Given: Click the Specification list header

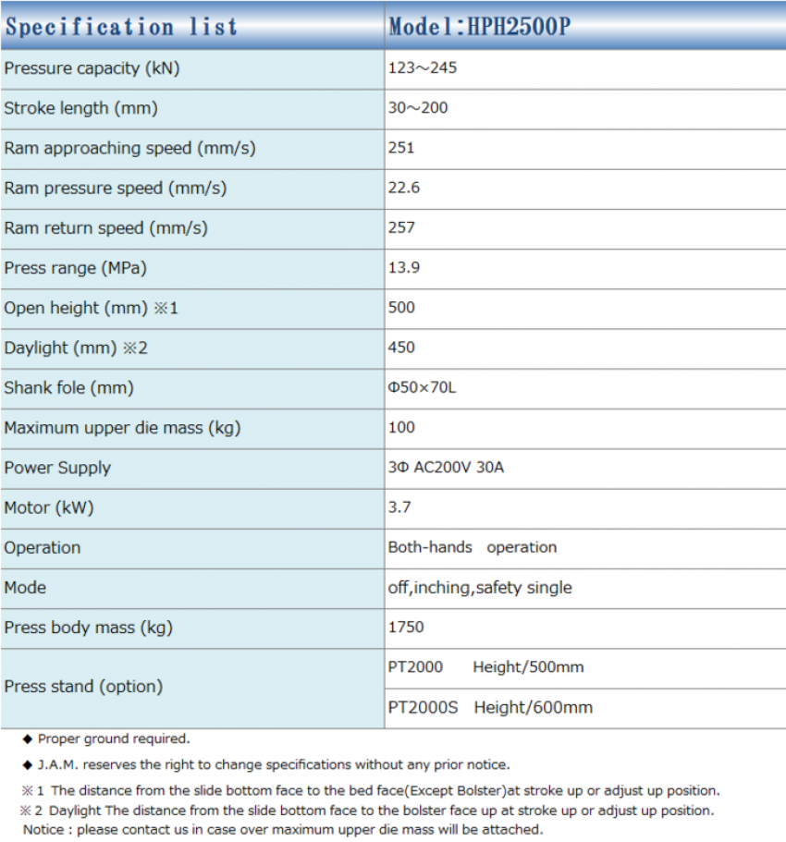Looking at the screenshot, I should [121, 26].
